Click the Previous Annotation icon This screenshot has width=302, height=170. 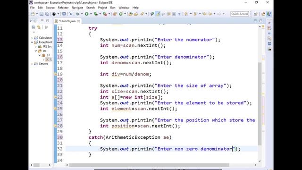point(195,14)
